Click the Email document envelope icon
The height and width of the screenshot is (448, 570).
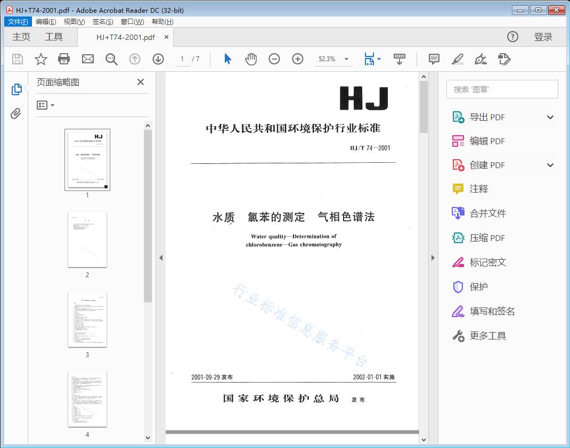87,59
